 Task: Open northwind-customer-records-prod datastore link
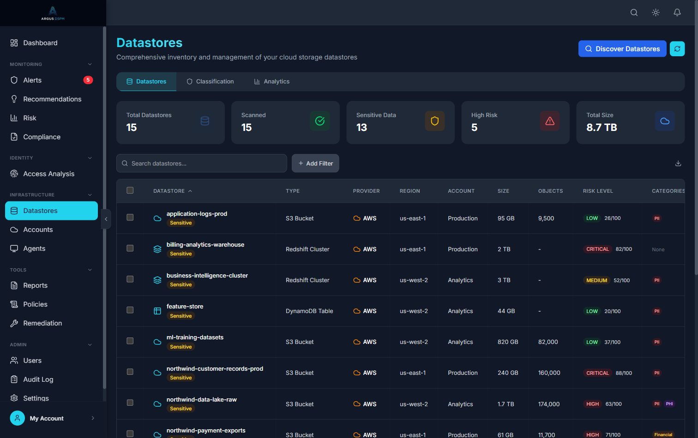point(215,368)
